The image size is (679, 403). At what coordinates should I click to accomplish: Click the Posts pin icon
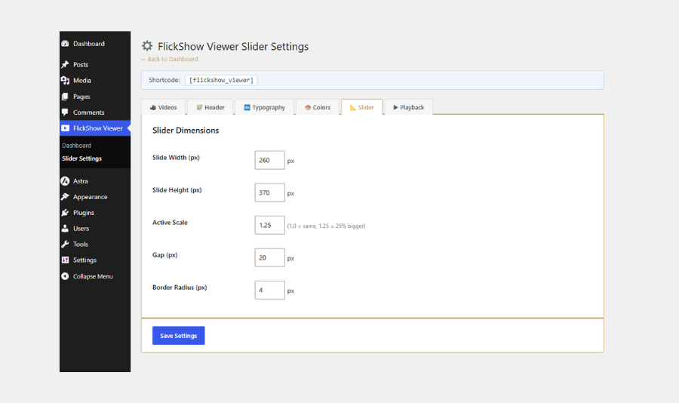pyautogui.click(x=65, y=65)
